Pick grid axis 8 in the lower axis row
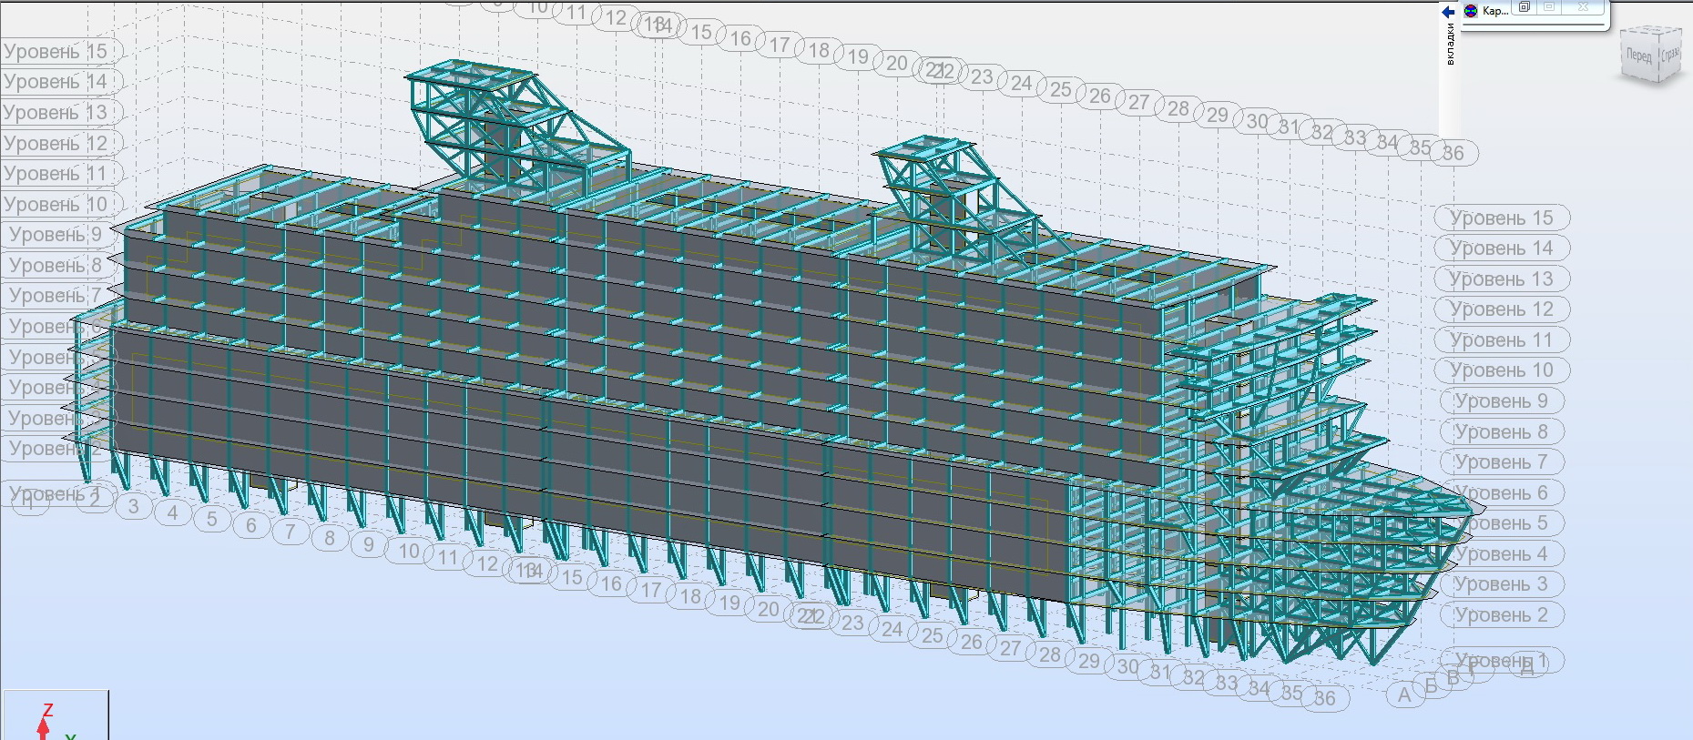This screenshot has height=740, width=1693. 330,538
